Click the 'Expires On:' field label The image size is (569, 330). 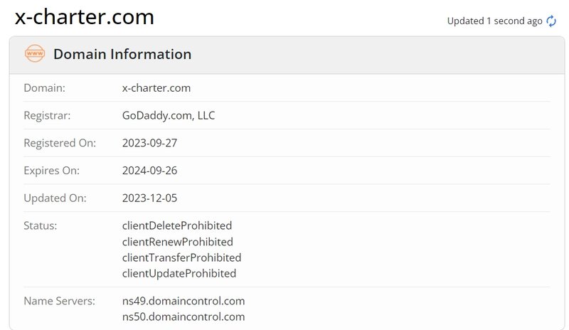click(x=52, y=171)
